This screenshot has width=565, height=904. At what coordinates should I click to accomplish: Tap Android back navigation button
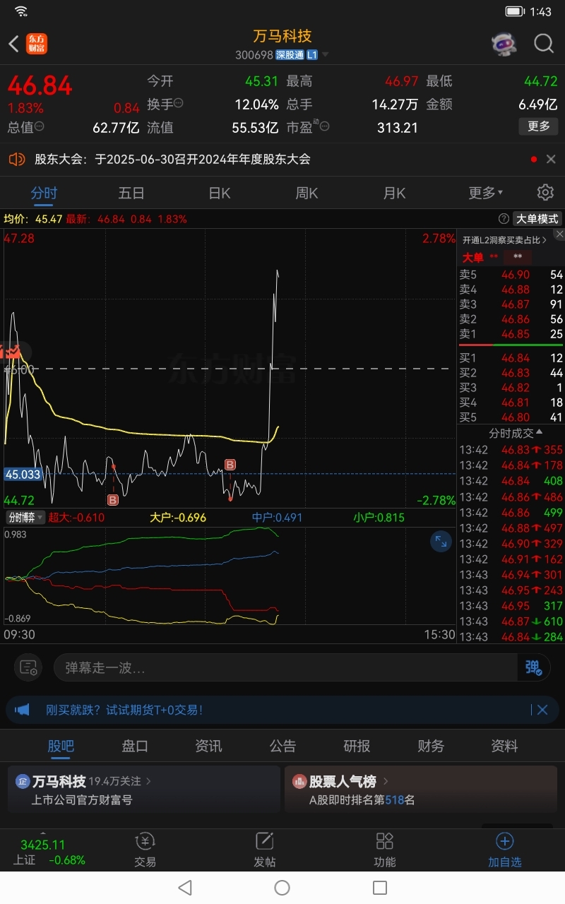pyautogui.click(x=185, y=888)
